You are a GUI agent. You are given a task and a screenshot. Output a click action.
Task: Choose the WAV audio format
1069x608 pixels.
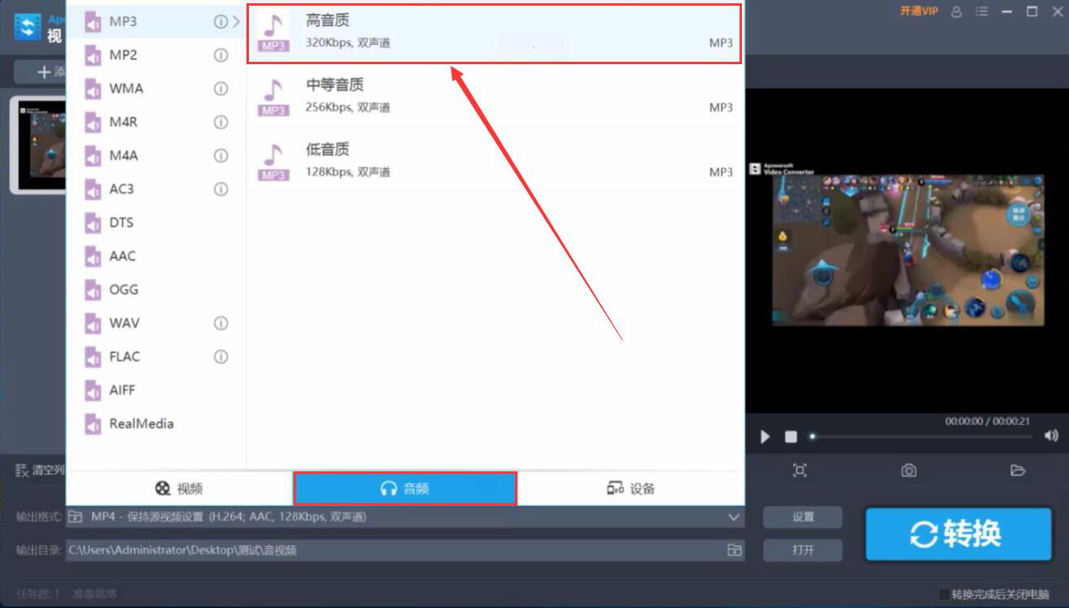(155, 324)
